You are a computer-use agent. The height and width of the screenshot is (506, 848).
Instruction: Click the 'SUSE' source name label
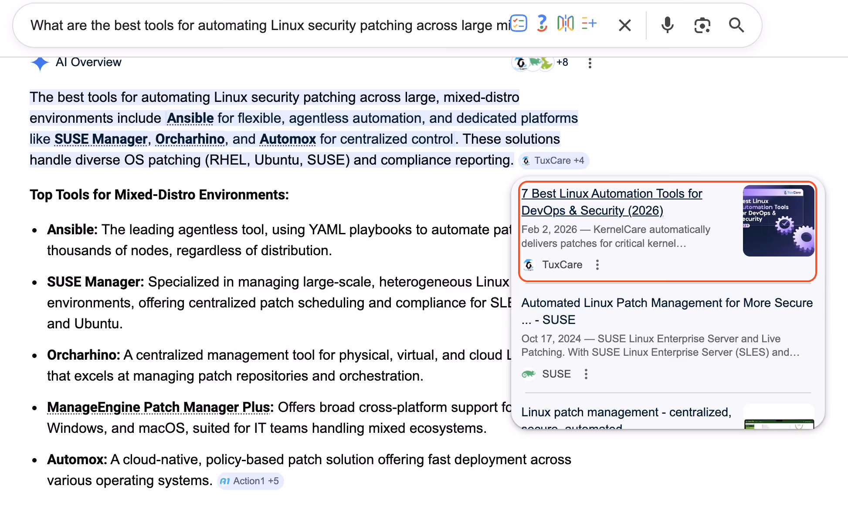point(556,374)
